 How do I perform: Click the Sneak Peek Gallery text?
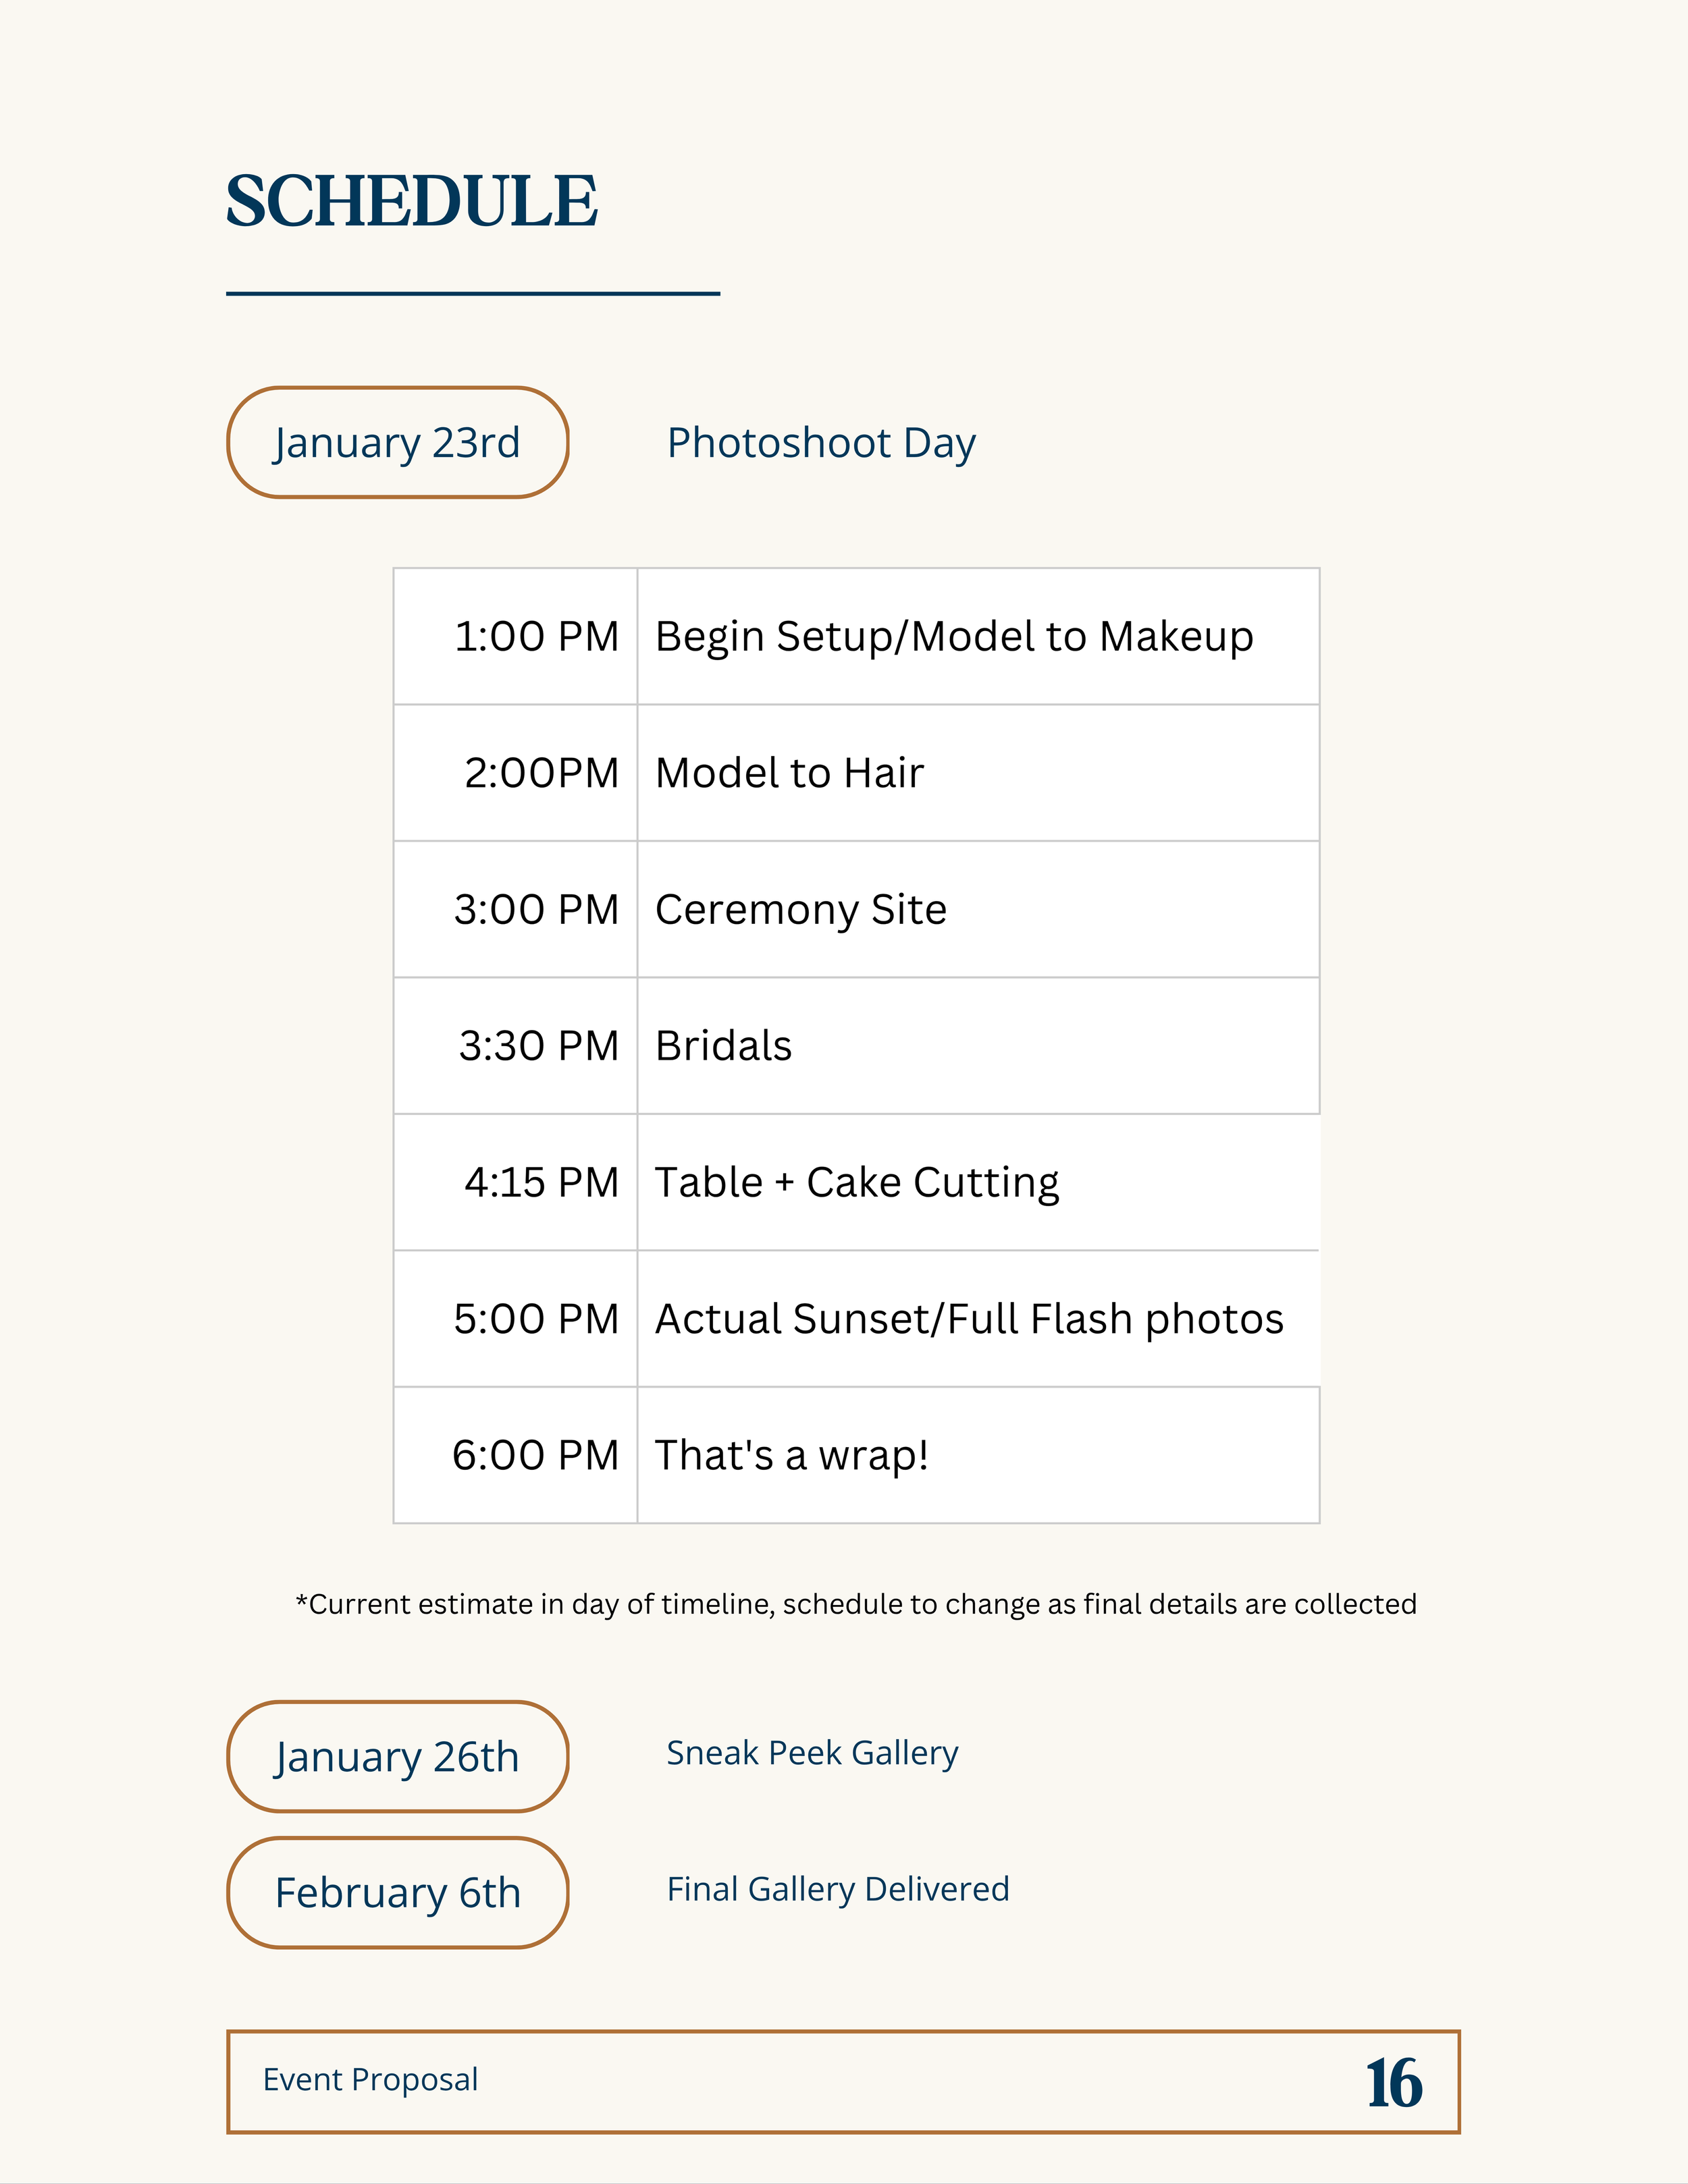click(x=812, y=1754)
